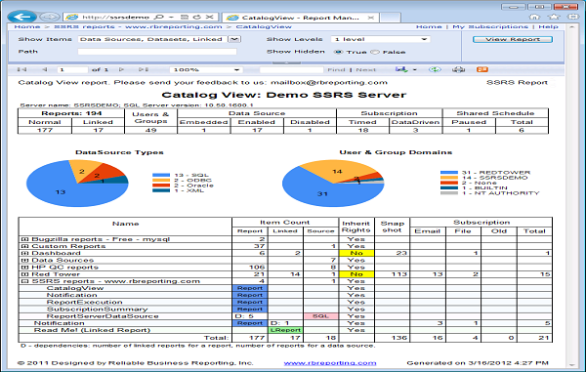Click the orange data feed icon
586x372 pixels.
point(482,69)
